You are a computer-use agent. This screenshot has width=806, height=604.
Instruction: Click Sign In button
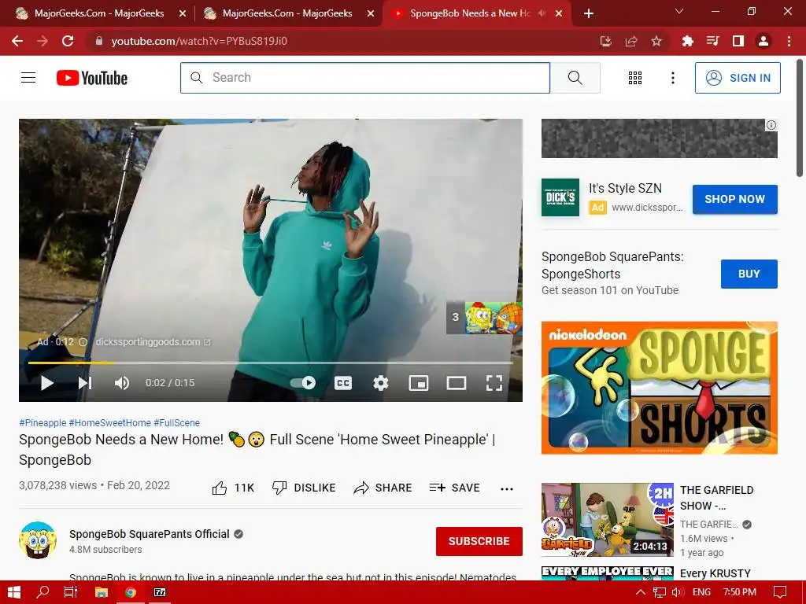click(x=738, y=78)
